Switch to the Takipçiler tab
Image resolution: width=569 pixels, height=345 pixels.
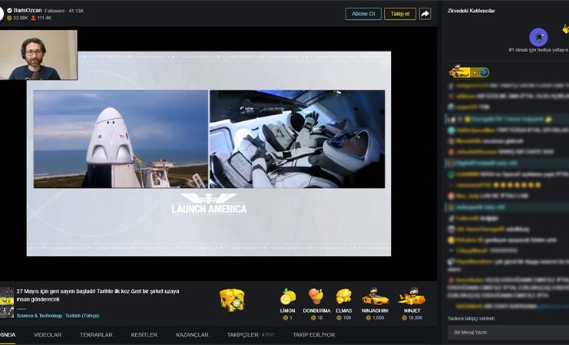251,335
